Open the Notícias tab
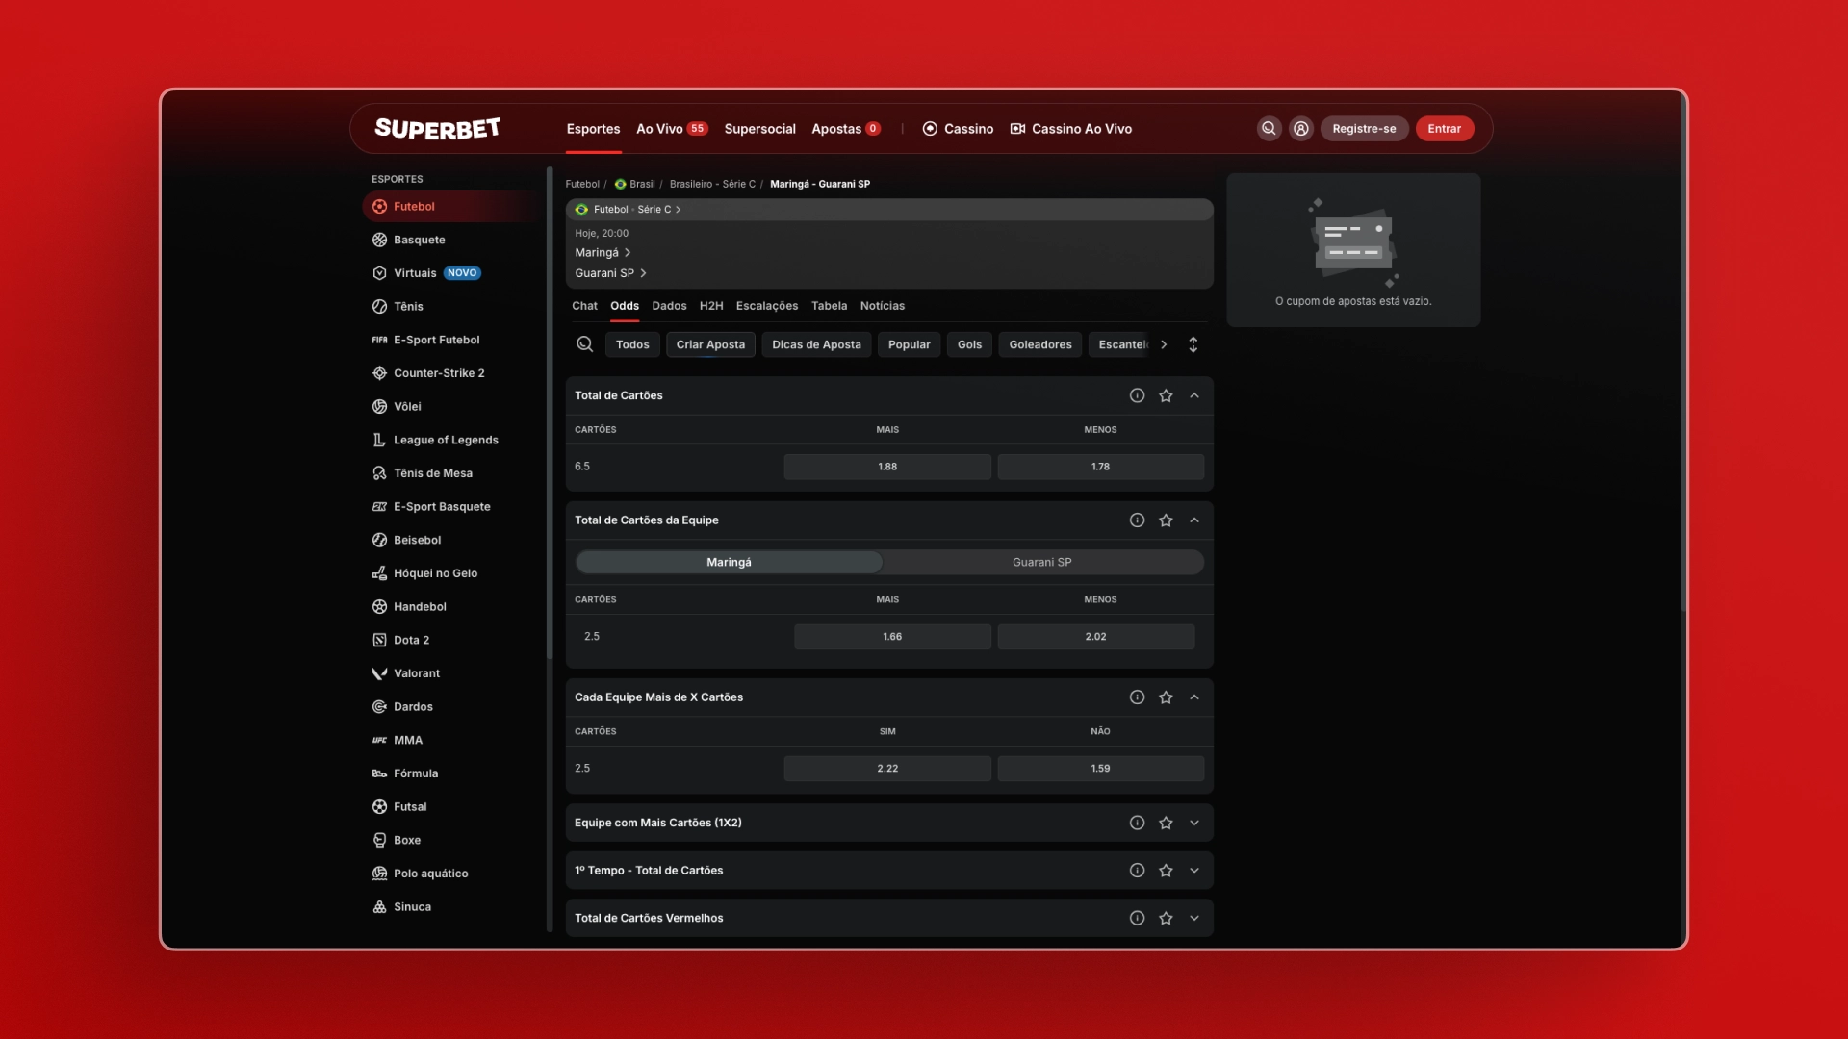Image resolution: width=1848 pixels, height=1039 pixels. (883, 306)
